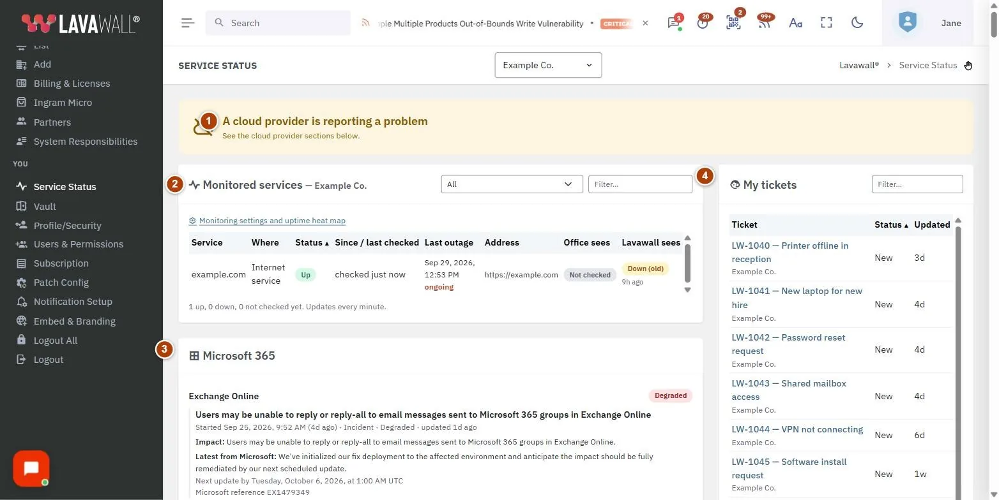Image resolution: width=999 pixels, height=500 pixels.
Task: Open ticket LW-1043 Shared mailbox access
Action: pos(789,390)
